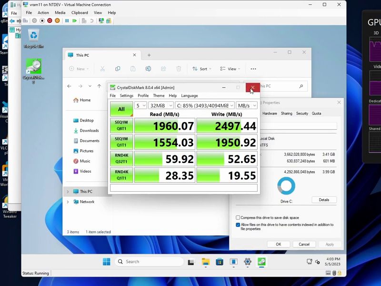Viewport: 381px width, 286px height.
Task: Go back in File Explorer
Action: click(x=69, y=86)
